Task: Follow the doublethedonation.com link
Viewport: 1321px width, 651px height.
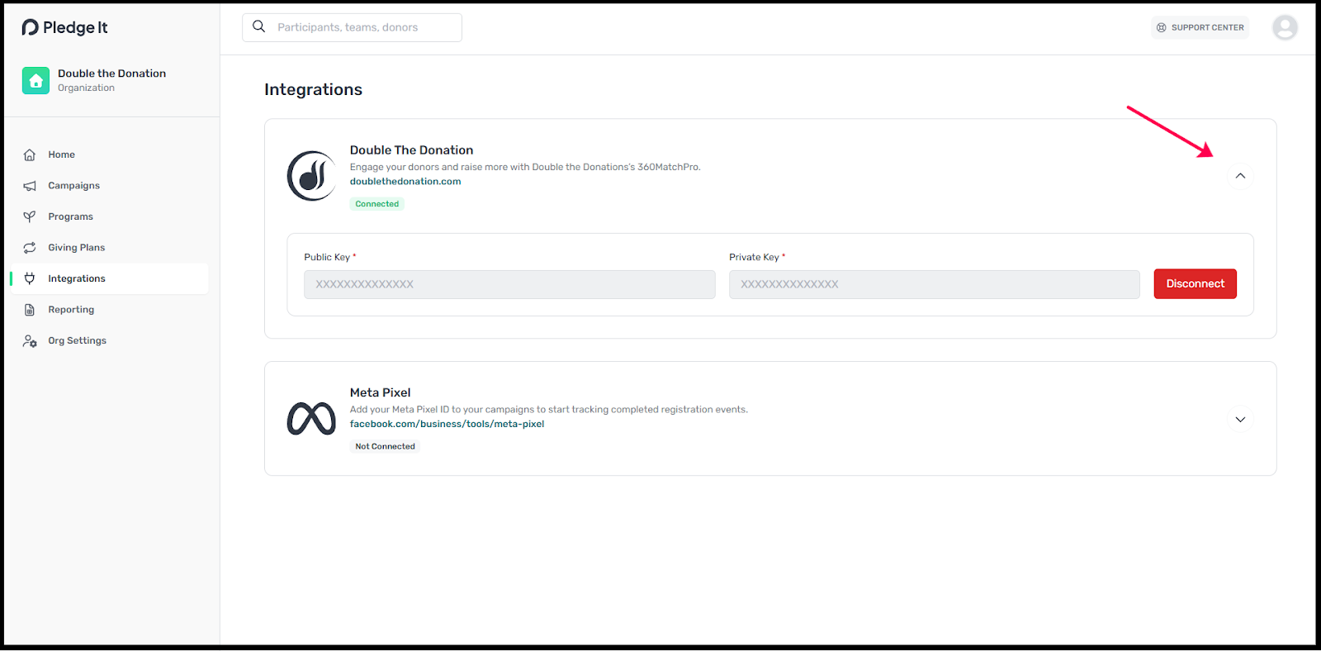Action: (405, 182)
